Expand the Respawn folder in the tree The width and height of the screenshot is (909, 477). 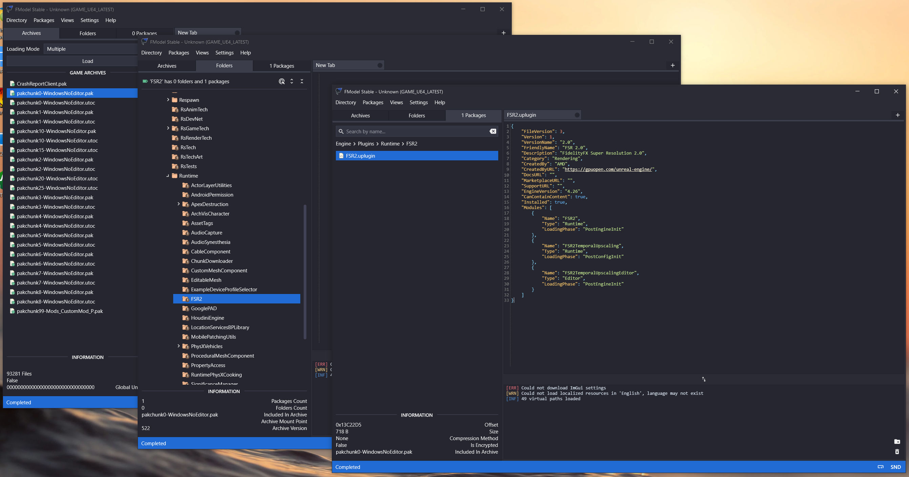point(168,100)
